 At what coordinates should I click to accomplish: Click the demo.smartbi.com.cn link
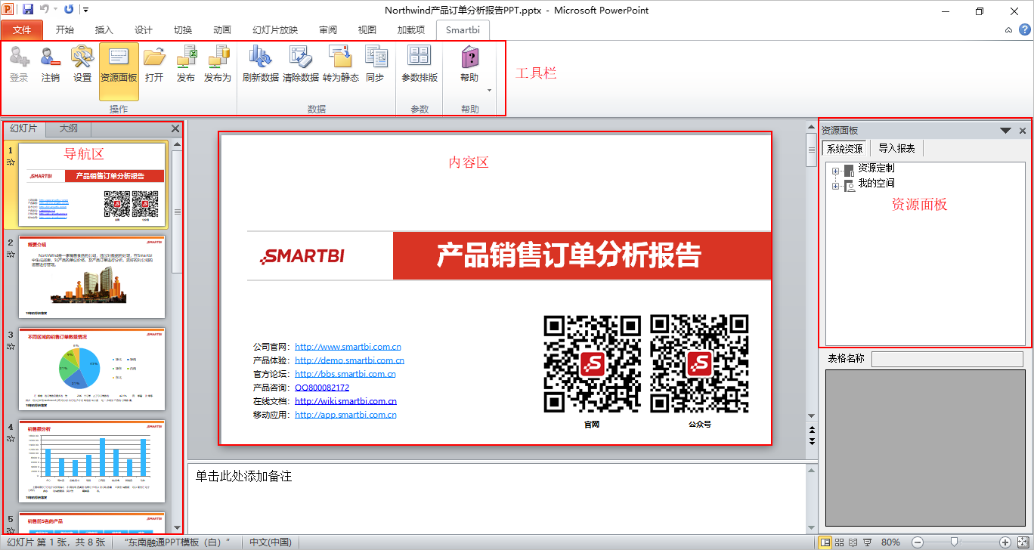tap(349, 360)
